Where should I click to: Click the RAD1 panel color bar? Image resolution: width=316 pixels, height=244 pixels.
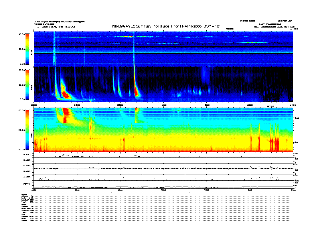[x=27, y=85]
